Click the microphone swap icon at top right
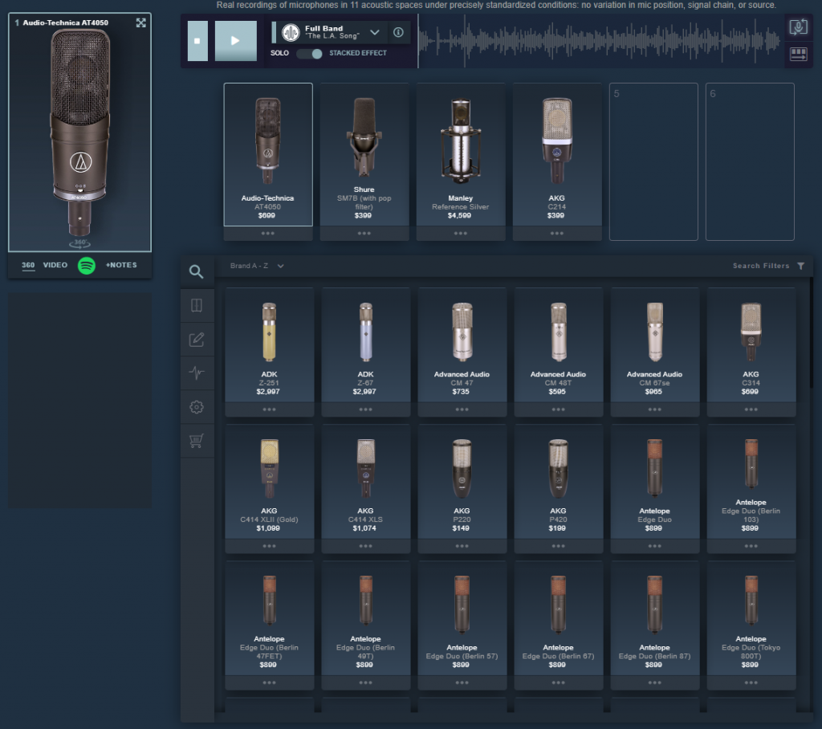This screenshot has height=729, width=822. pos(798,27)
